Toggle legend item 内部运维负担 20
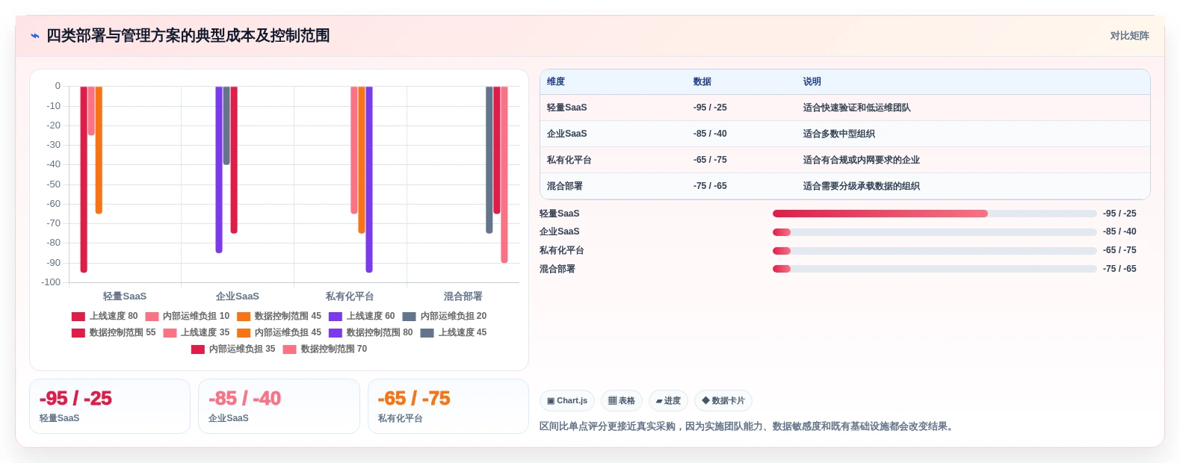This screenshot has width=1180, height=463. [445, 316]
